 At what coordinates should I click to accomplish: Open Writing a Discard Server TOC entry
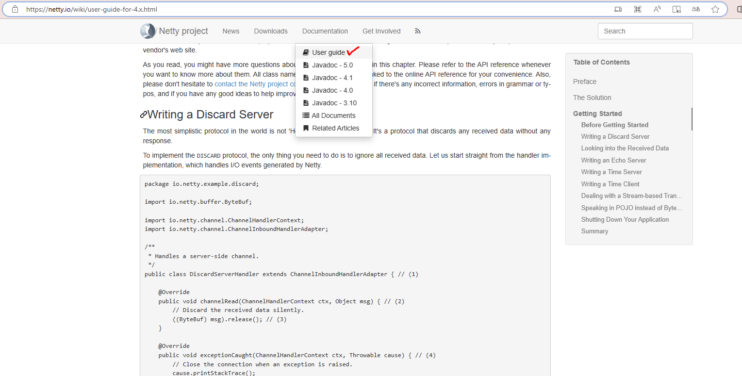tap(615, 137)
